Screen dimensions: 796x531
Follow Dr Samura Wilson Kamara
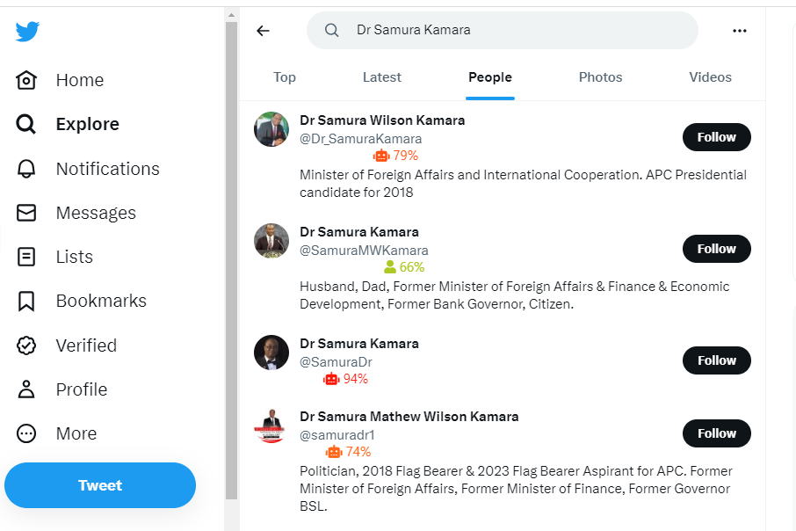pos(716,137)
